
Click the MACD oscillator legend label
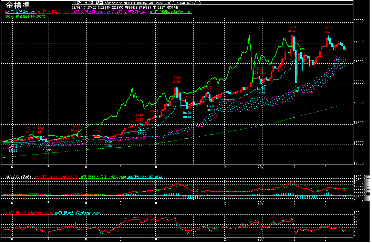coord(145,177)
